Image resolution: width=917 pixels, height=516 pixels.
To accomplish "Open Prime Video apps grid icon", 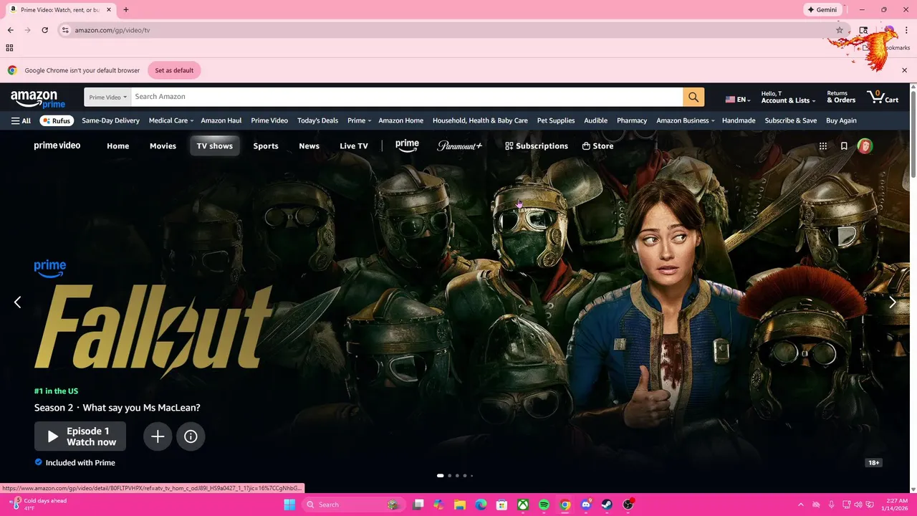I will click(x=823, y=146).
